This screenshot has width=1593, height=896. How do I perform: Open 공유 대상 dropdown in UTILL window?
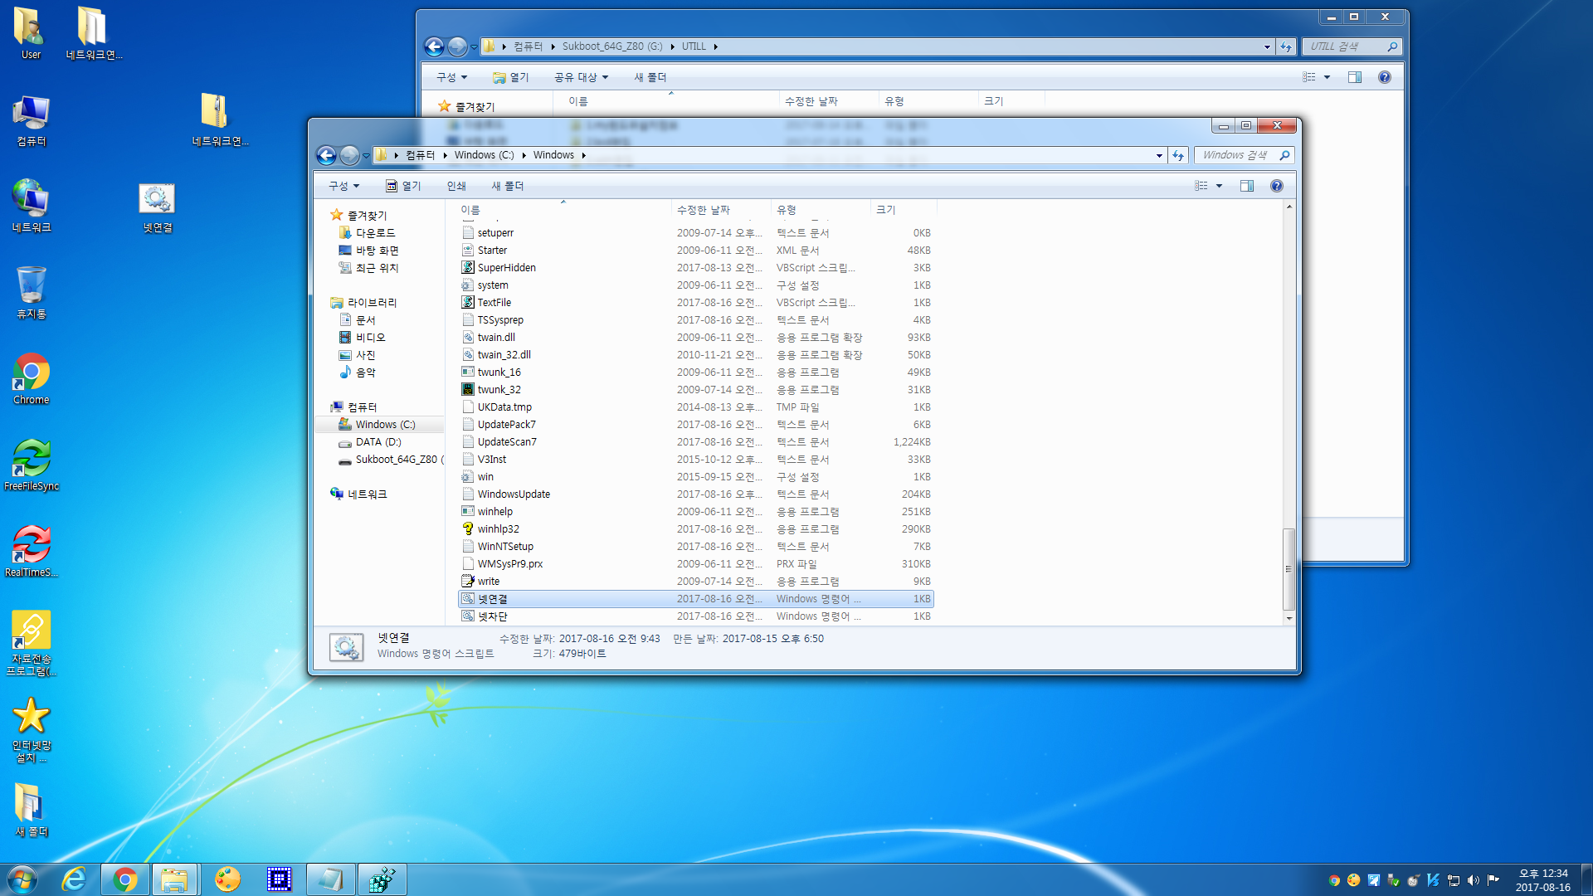tap(582, 77)
